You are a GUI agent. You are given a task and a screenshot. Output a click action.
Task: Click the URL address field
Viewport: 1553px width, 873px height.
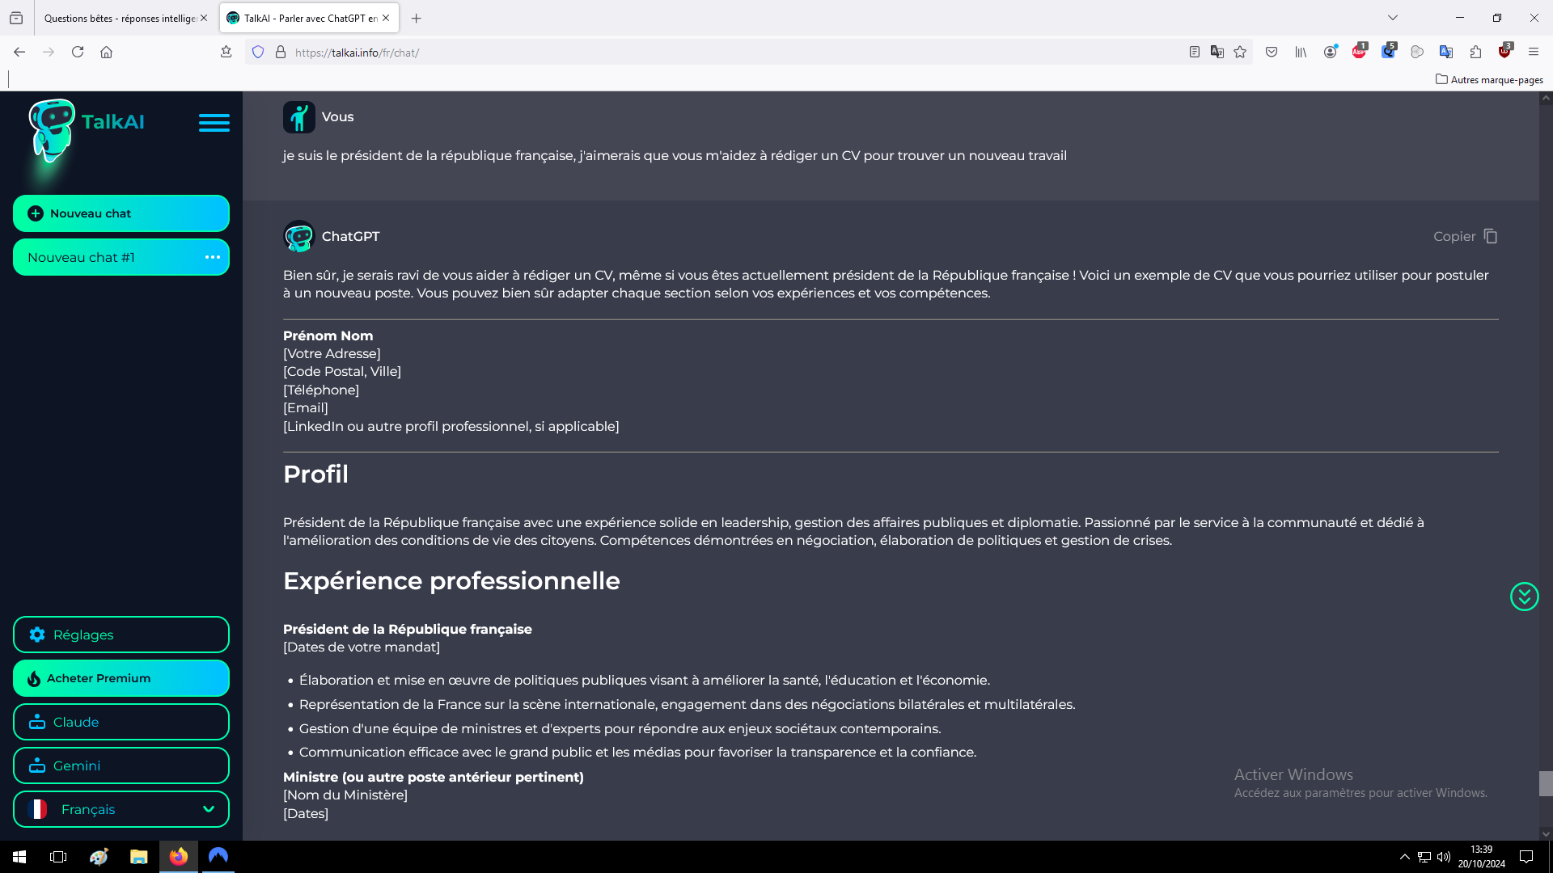(x=728, y=53)
